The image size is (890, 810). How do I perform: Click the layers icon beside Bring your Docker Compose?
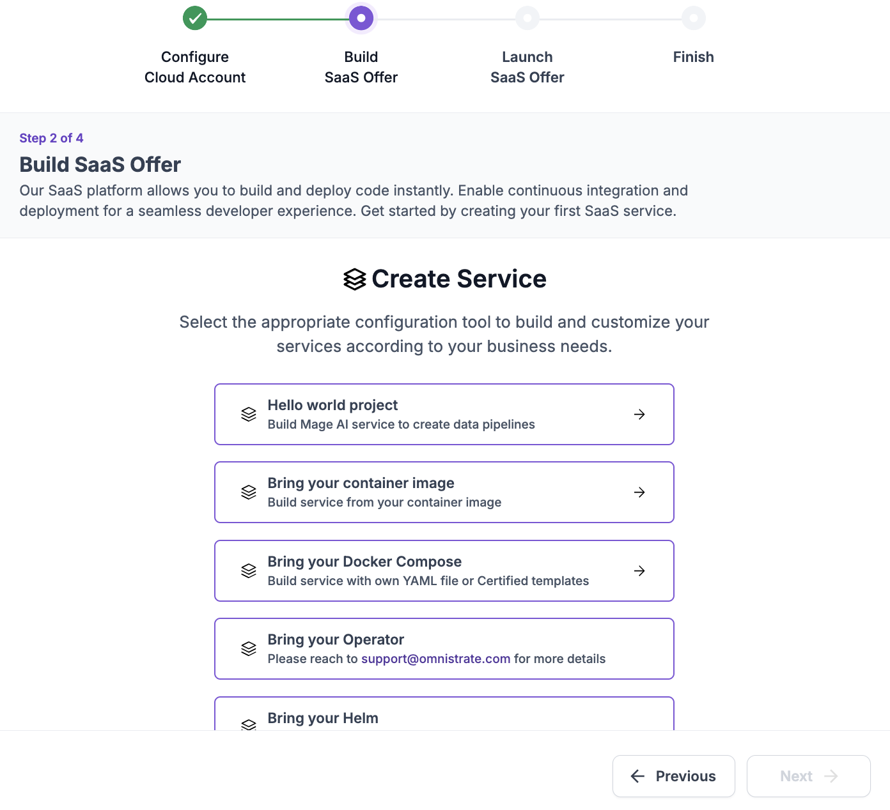click(x=249, y=571)
